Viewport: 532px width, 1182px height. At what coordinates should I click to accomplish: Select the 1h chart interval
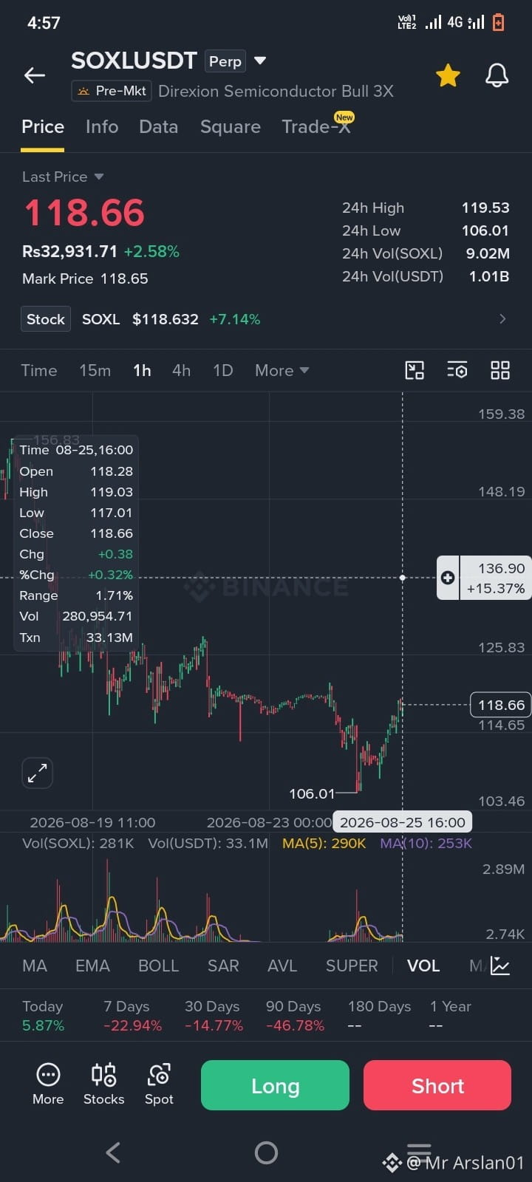coord(142,370)
